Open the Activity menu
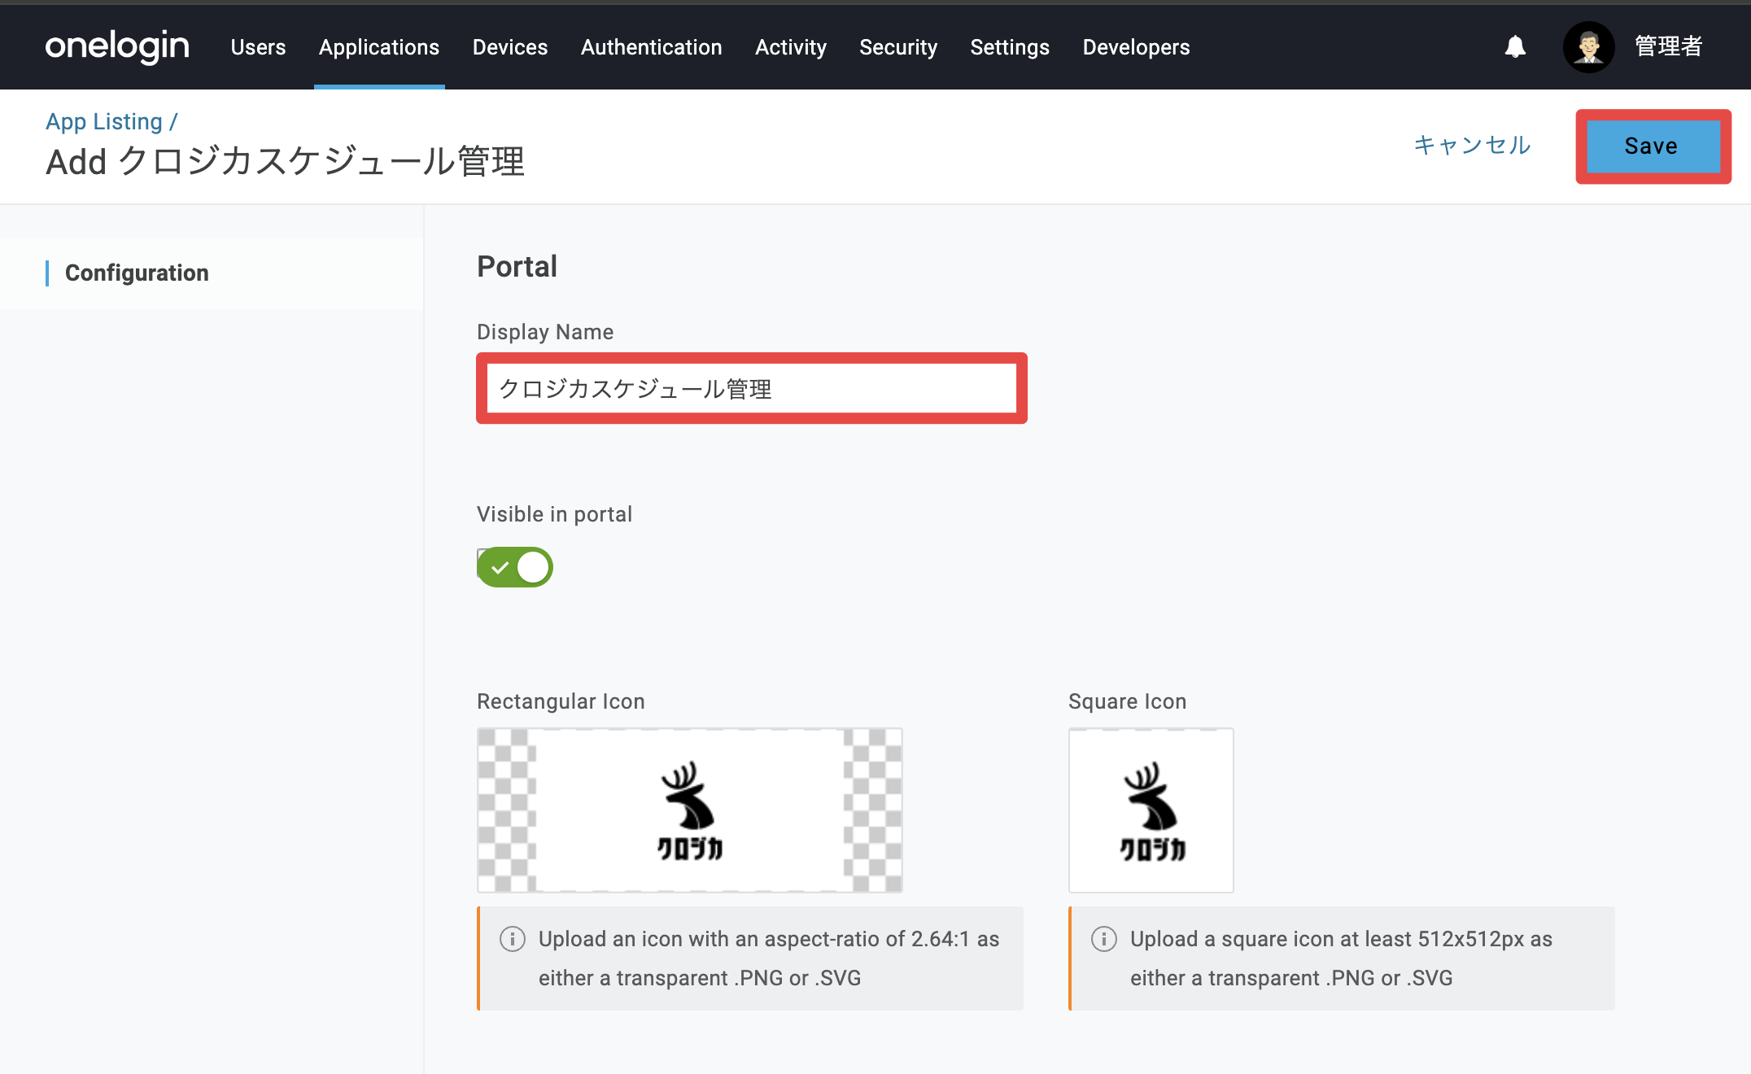The image size is (1751, 1074). pos(791,47)
